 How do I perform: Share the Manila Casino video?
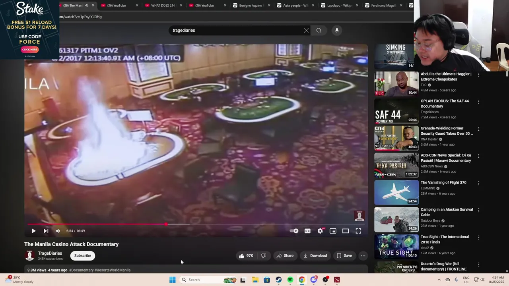click(285, 256)
